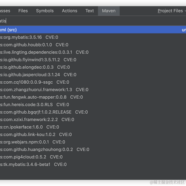The width and height of the screenshot is (186, 186).
Task: Select the Text tab
Action: click(x=89, y=11)
